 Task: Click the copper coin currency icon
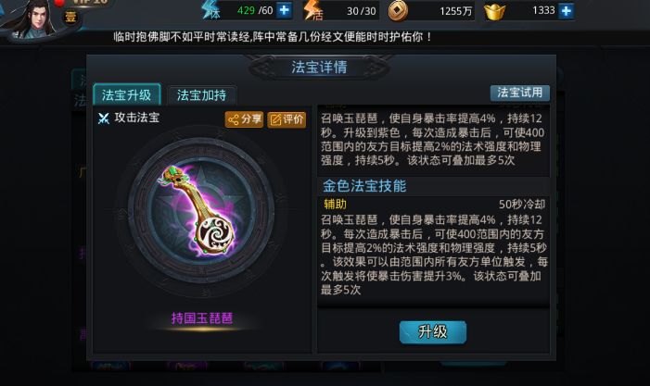(x=398, y=10)
